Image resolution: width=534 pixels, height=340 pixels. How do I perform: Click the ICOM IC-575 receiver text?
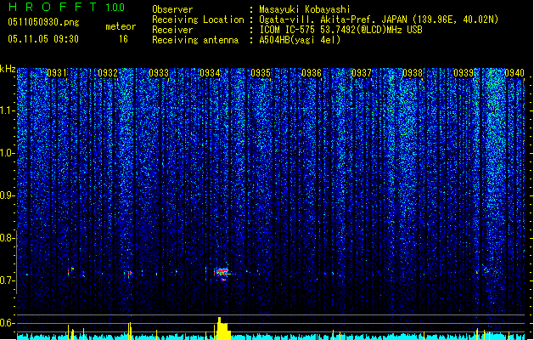point(340,30)
